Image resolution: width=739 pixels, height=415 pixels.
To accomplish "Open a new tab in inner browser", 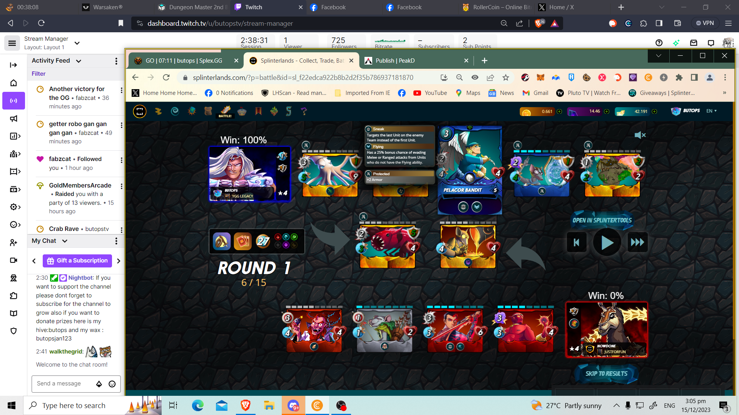I will click(x=485, y=61).
